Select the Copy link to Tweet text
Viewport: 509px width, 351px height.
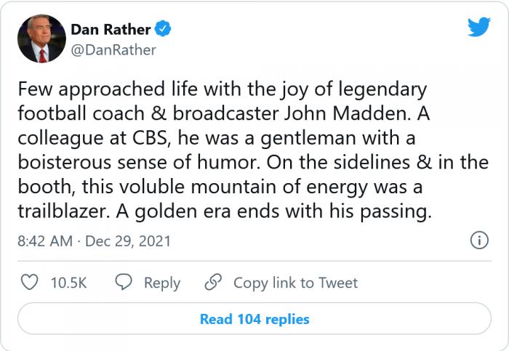pos(295,283)
